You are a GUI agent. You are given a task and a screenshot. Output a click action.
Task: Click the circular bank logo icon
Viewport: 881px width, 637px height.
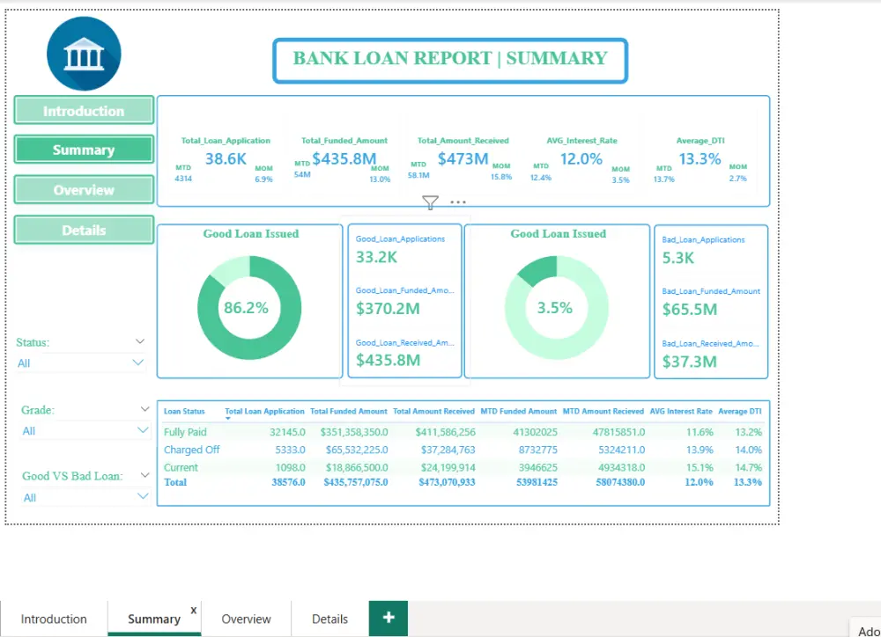click(x=84, y=53)
